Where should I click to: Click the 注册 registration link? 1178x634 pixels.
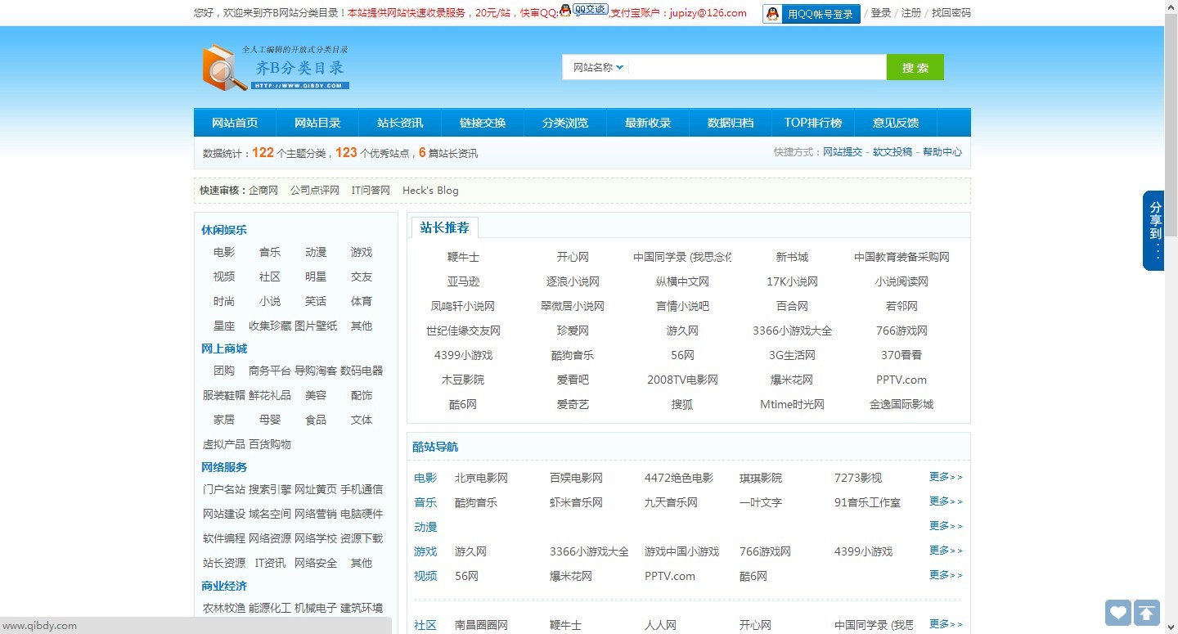pos(910,13)
